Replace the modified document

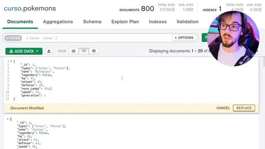(244, 108)
